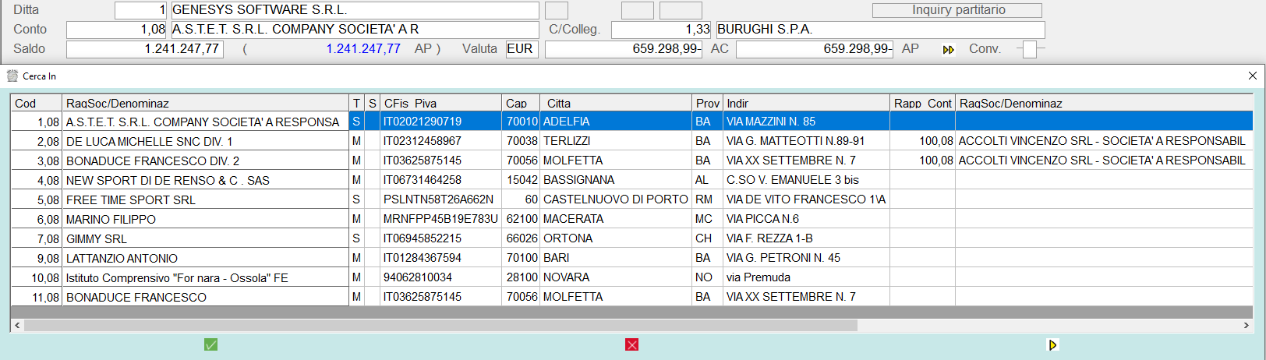Select the LATTANZIO ANTONIO row
1266x360 pixels.
pyautogui.click(x=205, y=258)
